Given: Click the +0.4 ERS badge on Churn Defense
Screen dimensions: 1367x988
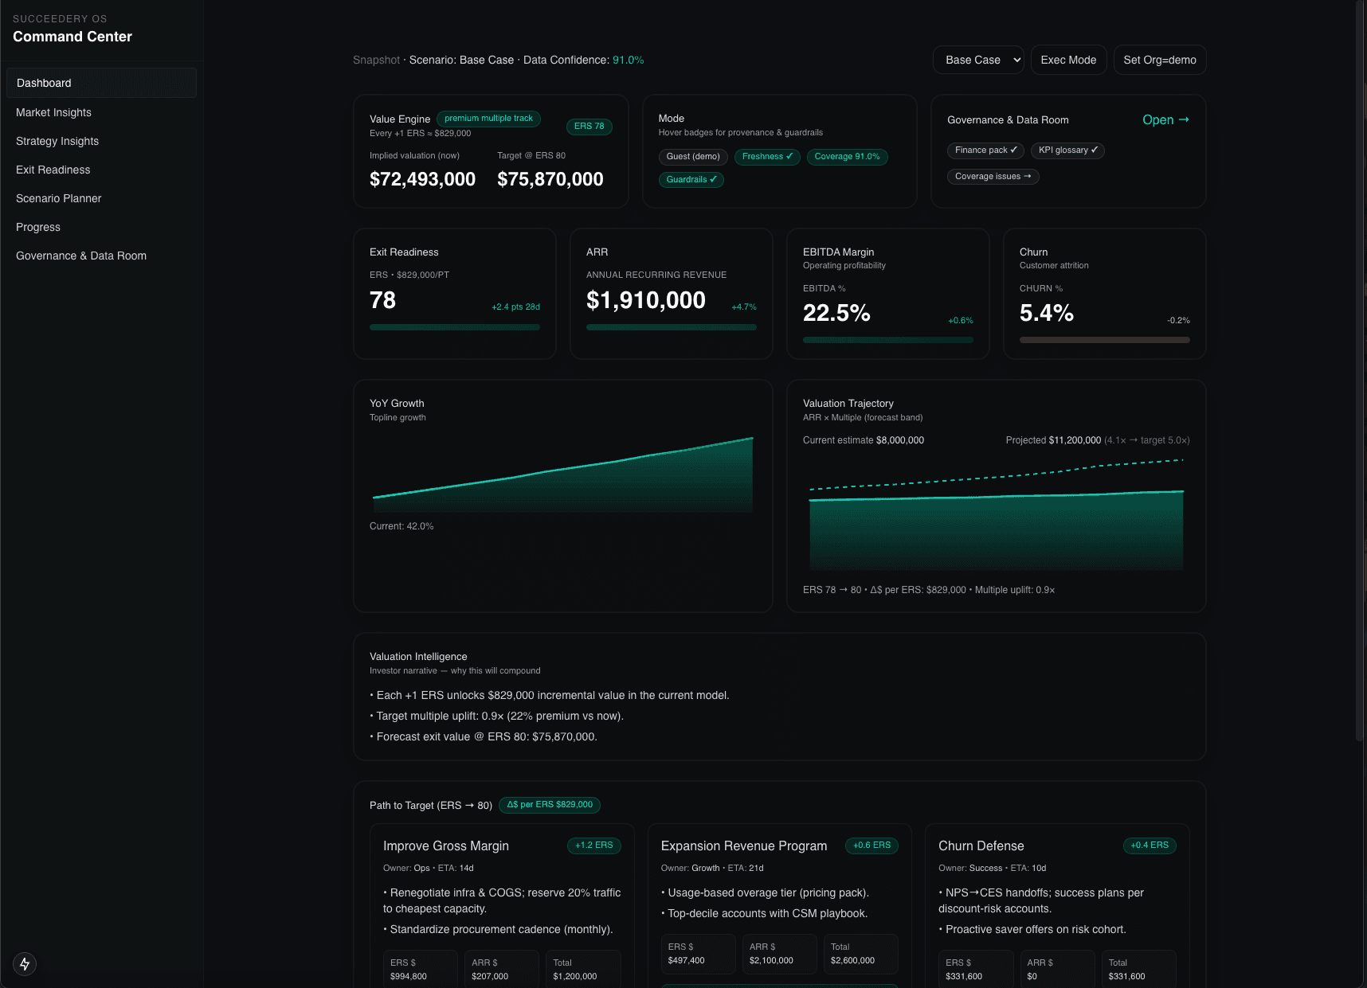Looking at the screenshot, I should (x=1150, y=845).
